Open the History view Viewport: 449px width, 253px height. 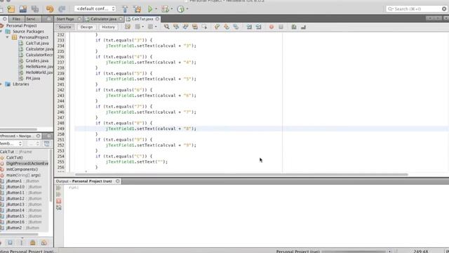(x=108, y=27)
